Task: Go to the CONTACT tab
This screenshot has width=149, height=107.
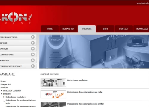Action: coord(124,29)
